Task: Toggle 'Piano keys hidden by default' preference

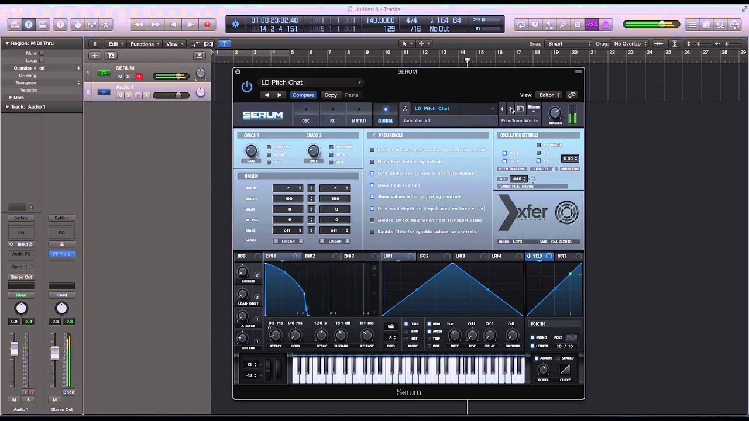Action: click(x=372, y=161)
